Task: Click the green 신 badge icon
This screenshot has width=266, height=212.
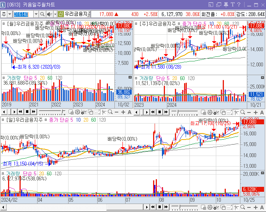Action: coord(60,14)
